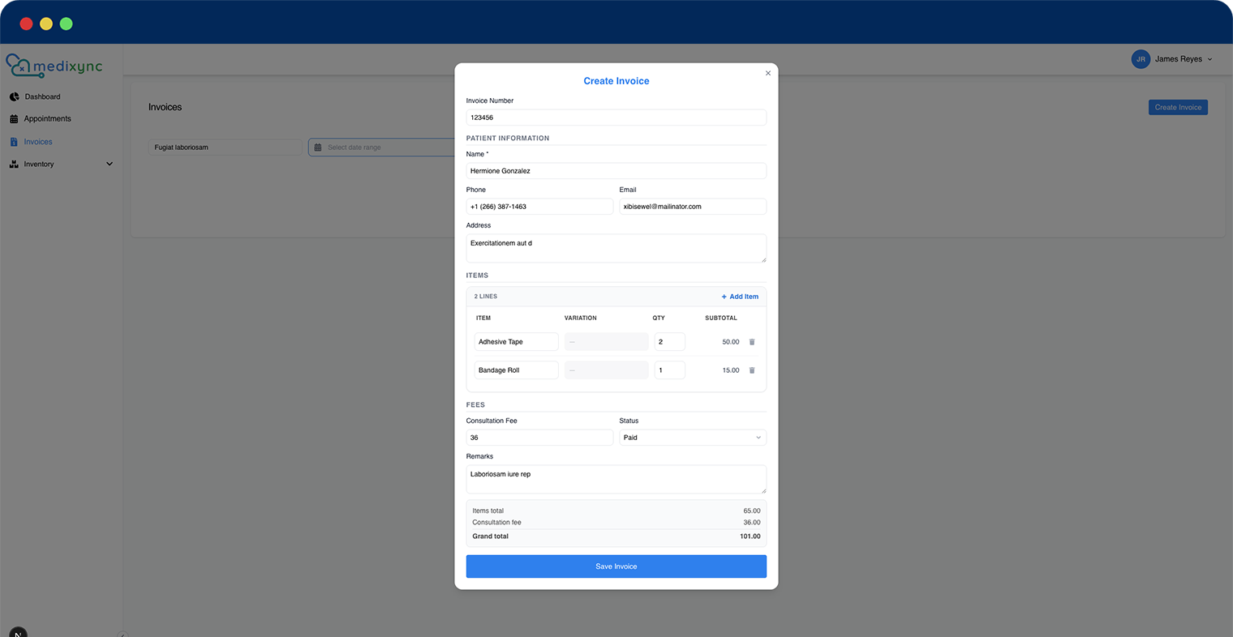The image size is (1233, 637).
Task: Close the Create Invoice dialog
Action: (x=768, y=73)
